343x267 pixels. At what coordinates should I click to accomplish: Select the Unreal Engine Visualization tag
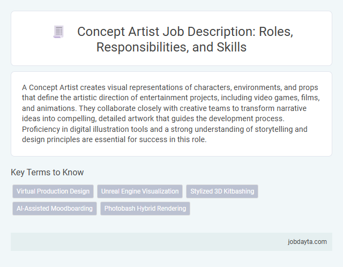pyautogui.click(x=140, y=191)
